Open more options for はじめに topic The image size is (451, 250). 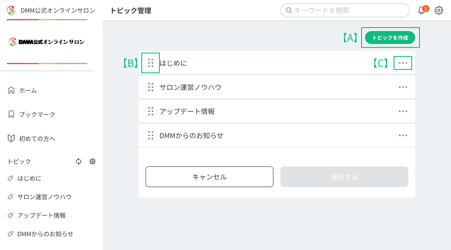tap(403, 63)
